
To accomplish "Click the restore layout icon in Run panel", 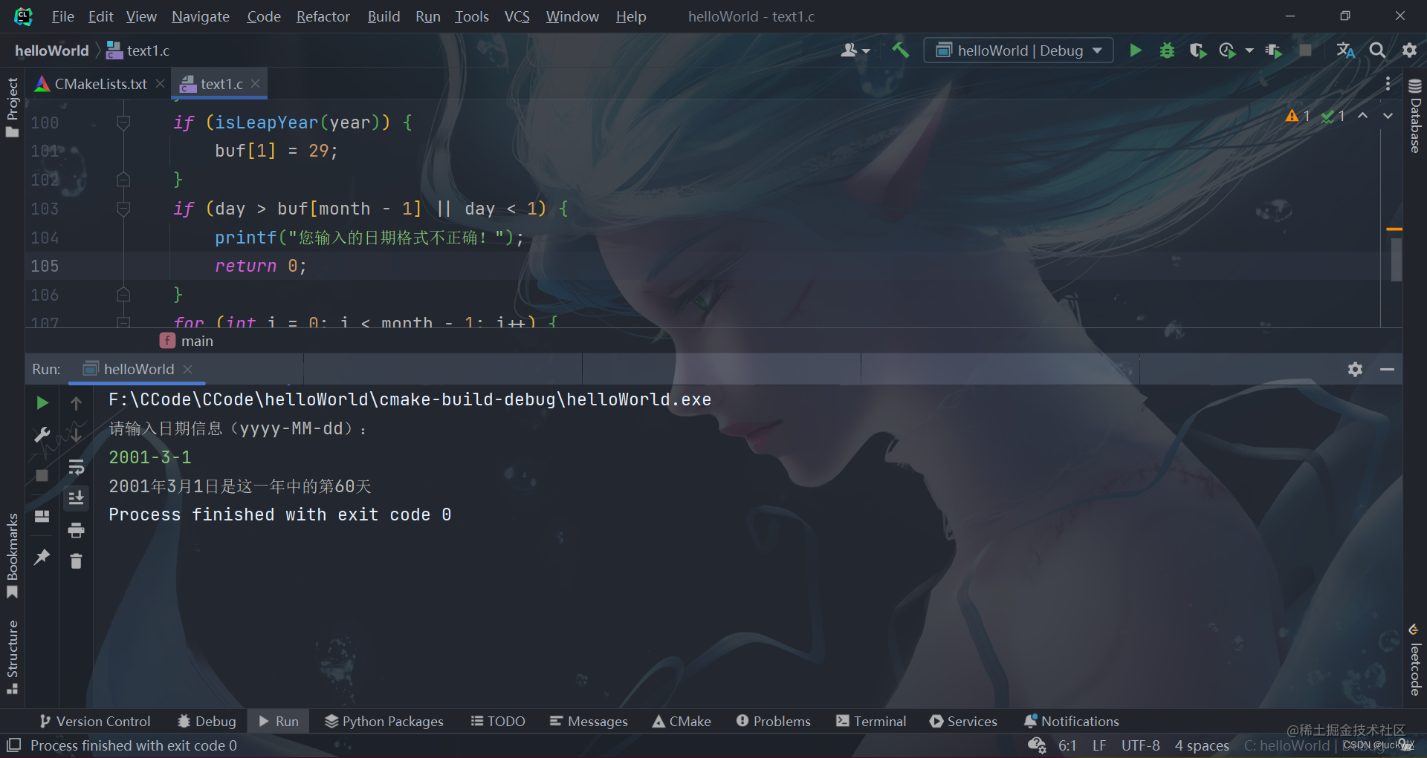I will coord(42,516).
